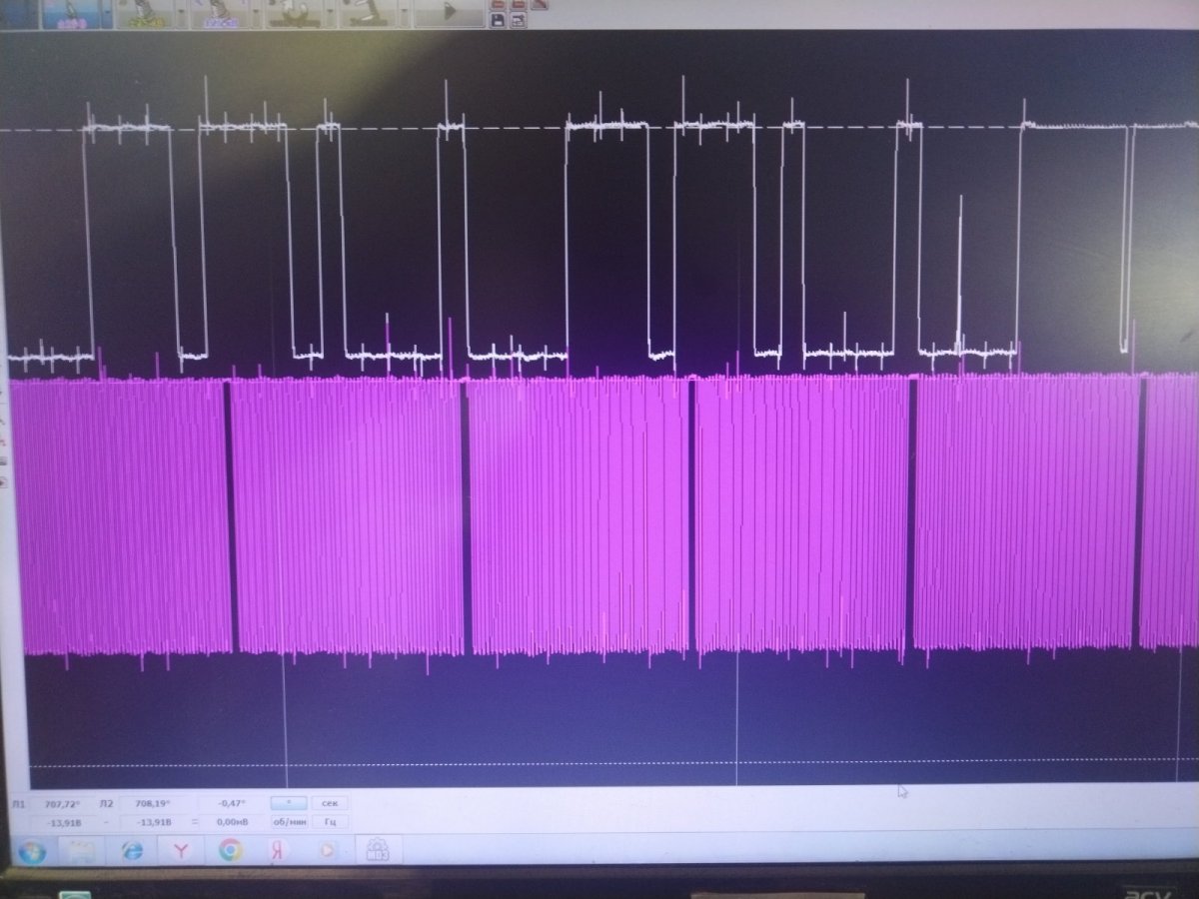This screenshot has width=1199, height=899.
Task: Switch to the oscilloscope app on the taskbar
Action: (378, 850)
